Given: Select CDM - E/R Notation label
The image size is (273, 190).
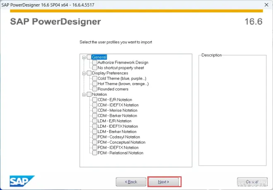Looking at the screenshot, I should [115, 100].
